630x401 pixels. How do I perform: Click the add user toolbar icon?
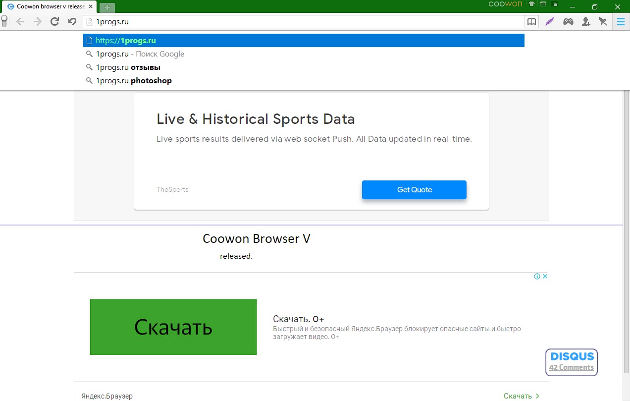pyautogui.click(x=586, y=21)
